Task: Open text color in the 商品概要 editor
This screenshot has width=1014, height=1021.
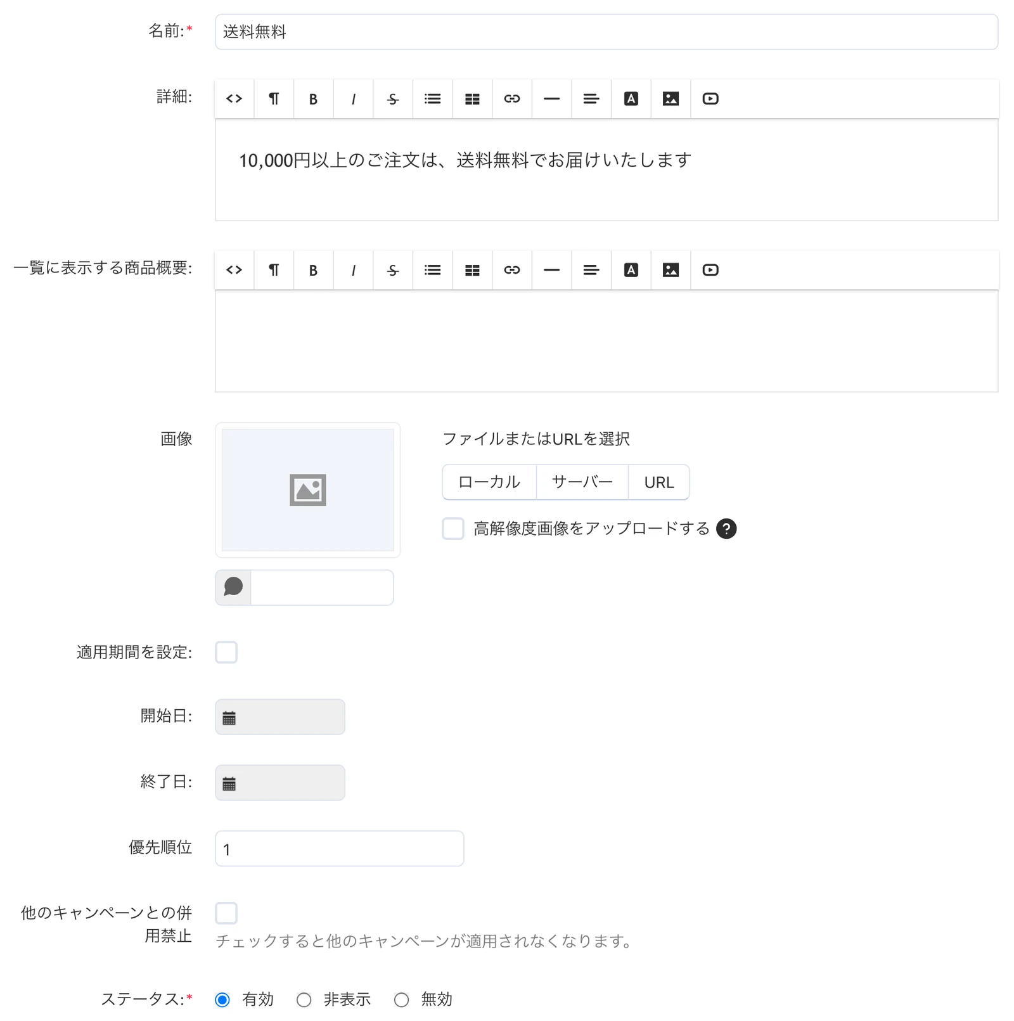Action: click(631, 270)
